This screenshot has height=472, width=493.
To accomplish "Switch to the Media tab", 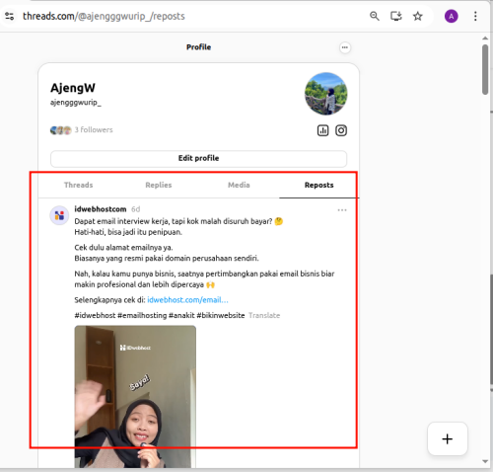I will click(239, 185).
